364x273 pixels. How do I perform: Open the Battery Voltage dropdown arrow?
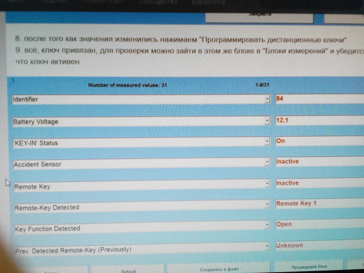[267, 120]
